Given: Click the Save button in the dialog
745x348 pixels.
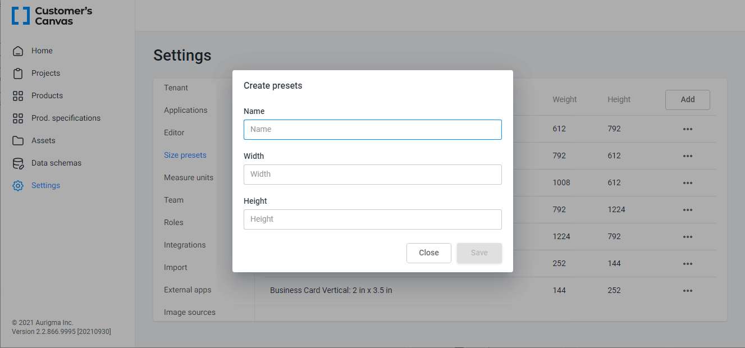Looking at the screenshot, I should [479, 253].
